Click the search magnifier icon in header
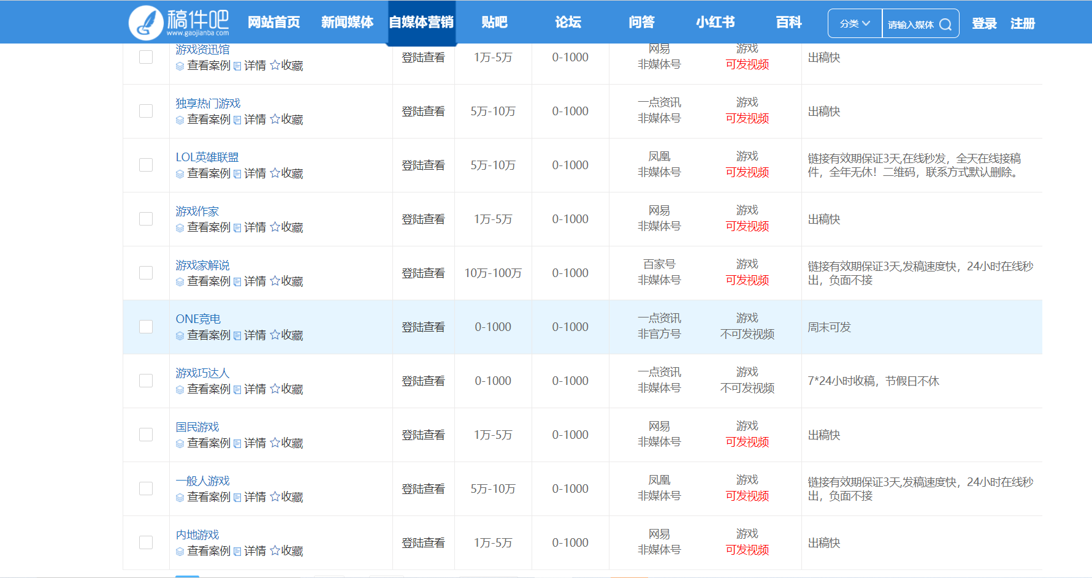Image resolution: width=1092 pixels, height=578 pixels. [945, 25]
